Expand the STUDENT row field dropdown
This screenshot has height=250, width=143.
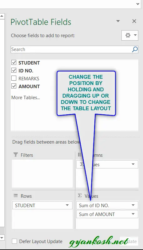(x=67, y=205)
